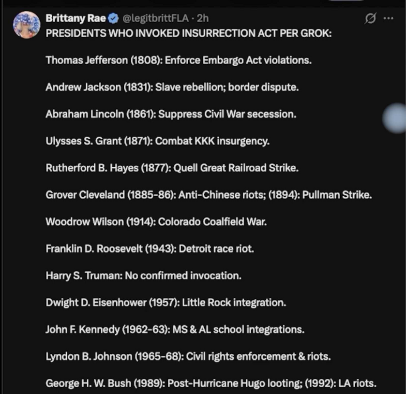Select the Andrew Jackson (1831) line

click(172, 88)
